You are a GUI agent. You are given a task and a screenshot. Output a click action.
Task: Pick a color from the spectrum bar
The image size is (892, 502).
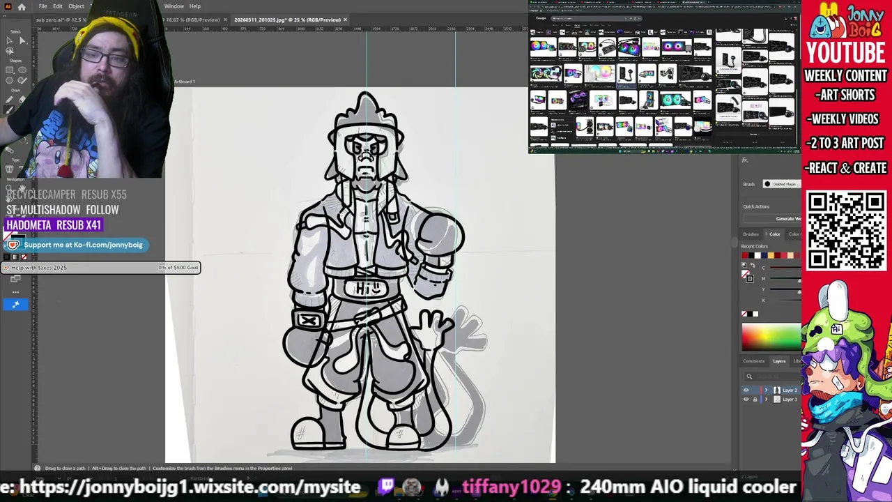click(x=771, y=337)
